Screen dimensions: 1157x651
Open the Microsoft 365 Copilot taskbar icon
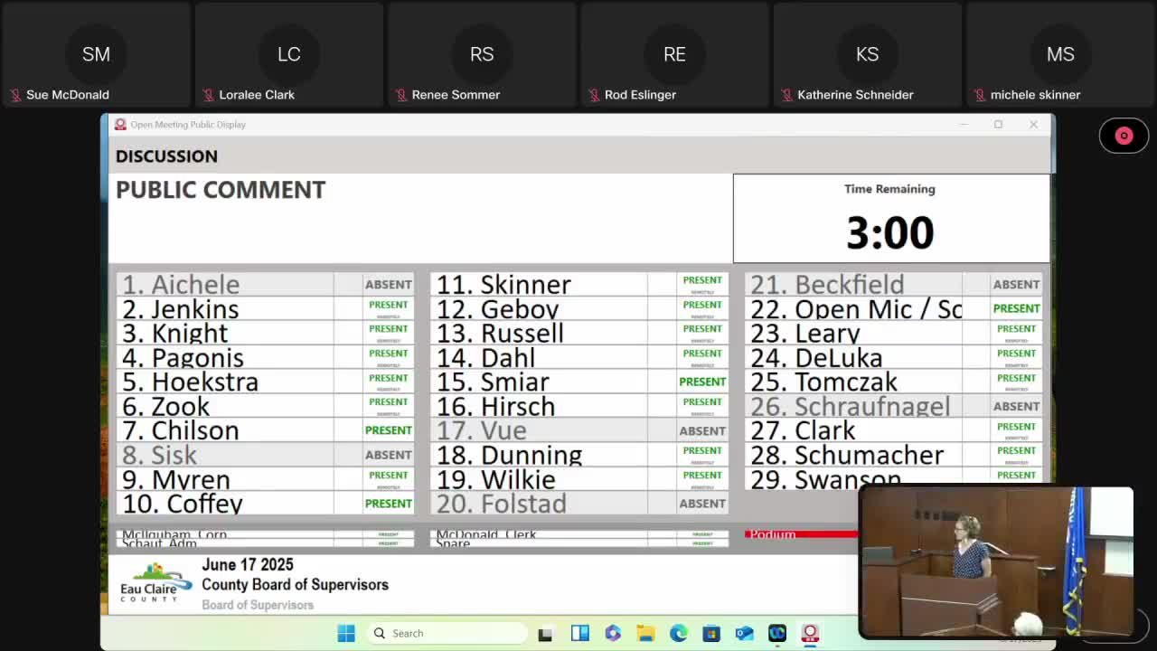tap(613, 633)
